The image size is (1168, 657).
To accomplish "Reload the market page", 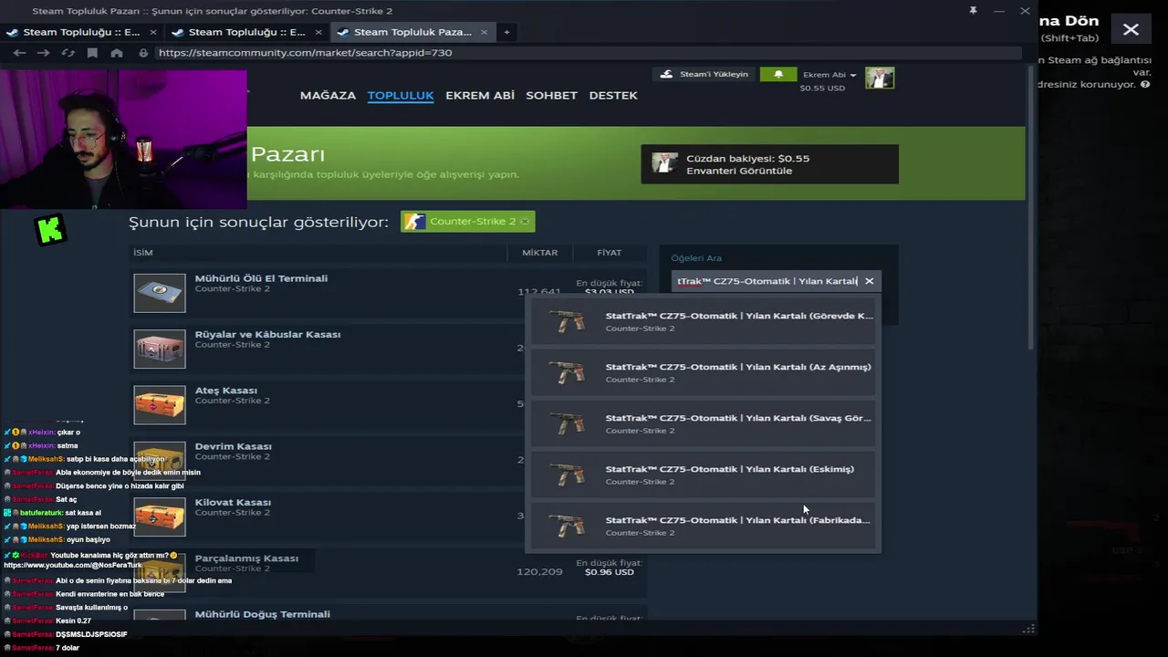I will tap(68, 53).
